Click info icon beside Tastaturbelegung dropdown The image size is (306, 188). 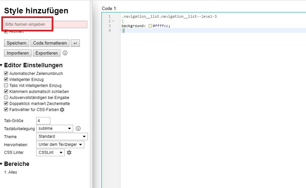click(78, 128)
